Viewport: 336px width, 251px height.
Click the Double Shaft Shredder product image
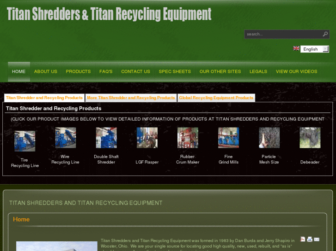106,138
